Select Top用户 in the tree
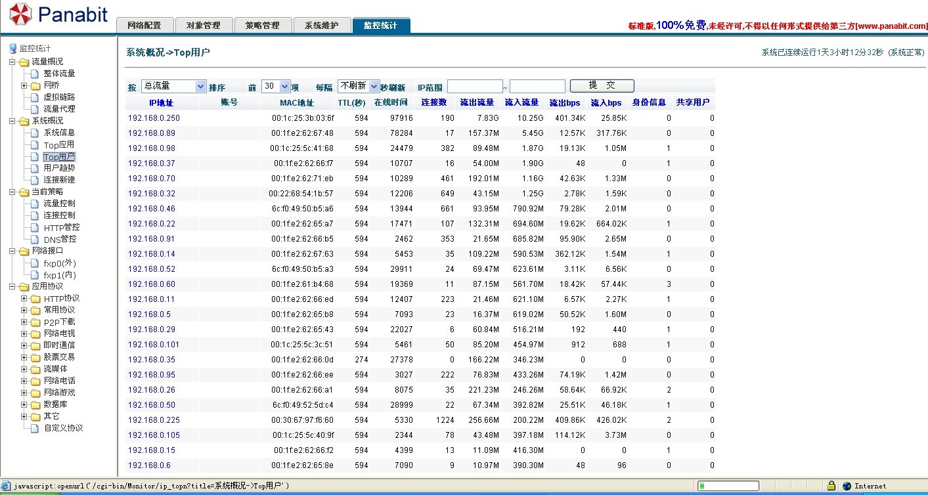The image size is (928, 495). (x=59, y=157)
